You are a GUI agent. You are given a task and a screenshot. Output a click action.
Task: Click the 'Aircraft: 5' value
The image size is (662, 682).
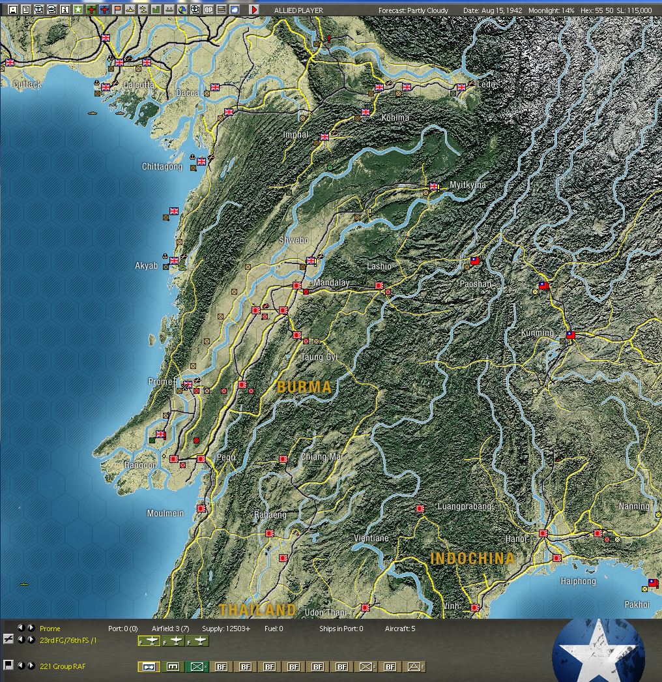coord(400,629)
